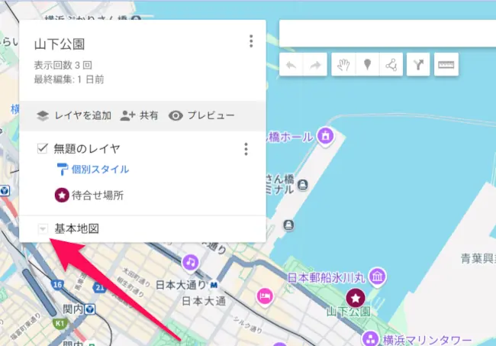Click the undo arrow in the toolbar
496x346 pixels.
click(291, 65)
